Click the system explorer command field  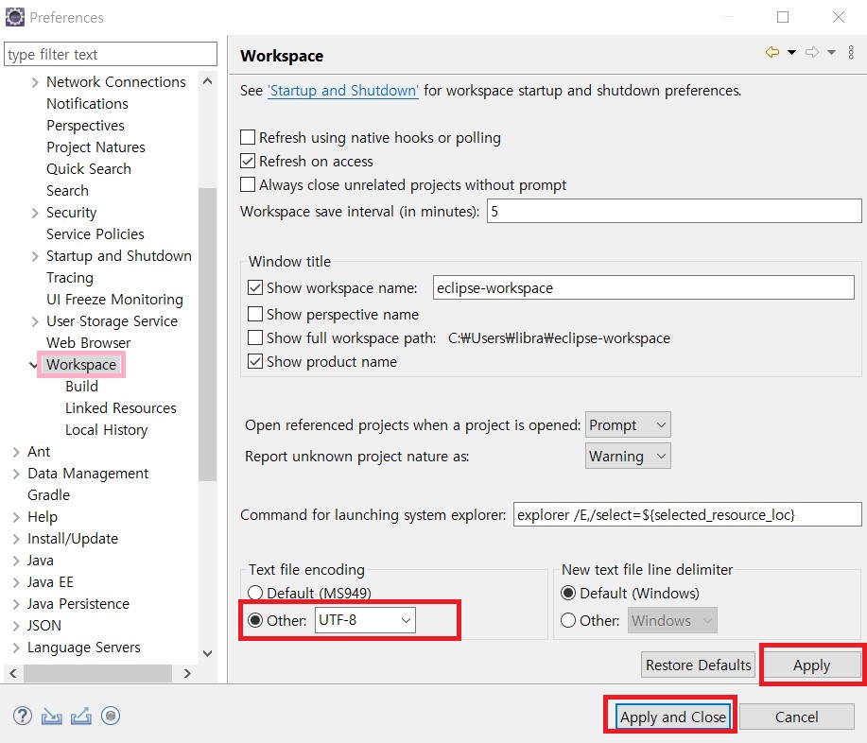tap(687, 514)
